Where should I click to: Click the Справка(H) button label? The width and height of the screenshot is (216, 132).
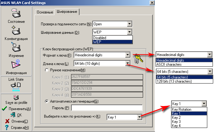(x=20, y=127)
